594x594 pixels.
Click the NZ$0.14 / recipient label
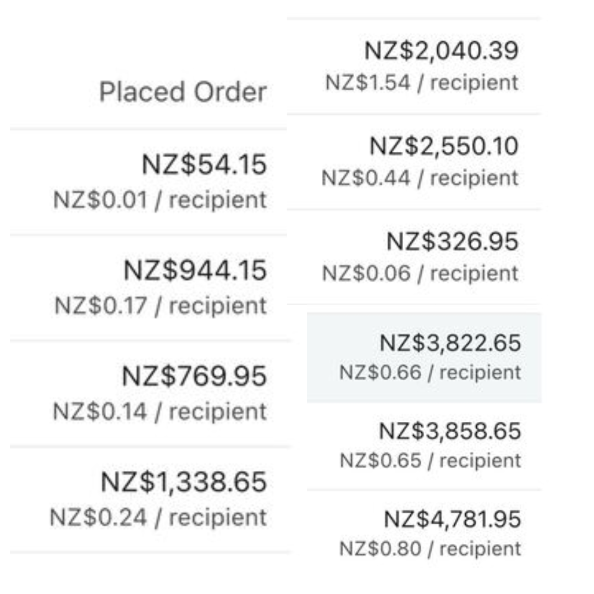click(x=159, y=411)
